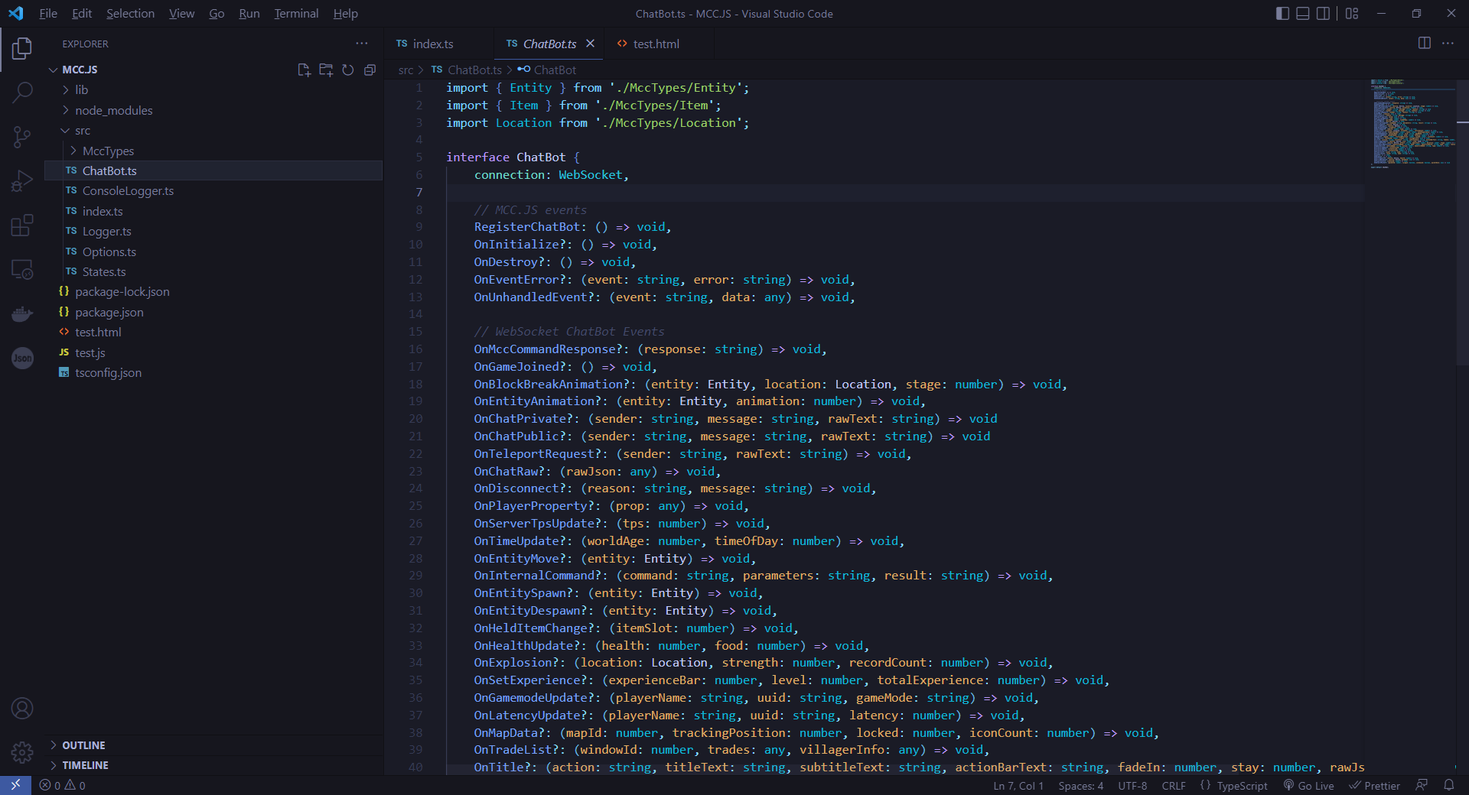
Task: Expand the OUTLINE section
Action: point(213,745)
